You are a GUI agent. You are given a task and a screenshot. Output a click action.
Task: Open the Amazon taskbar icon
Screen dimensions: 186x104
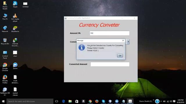83,101
